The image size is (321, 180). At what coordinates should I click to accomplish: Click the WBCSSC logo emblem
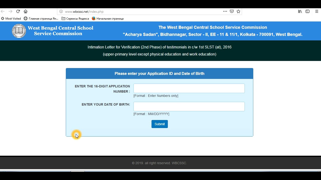click(19, 31)
